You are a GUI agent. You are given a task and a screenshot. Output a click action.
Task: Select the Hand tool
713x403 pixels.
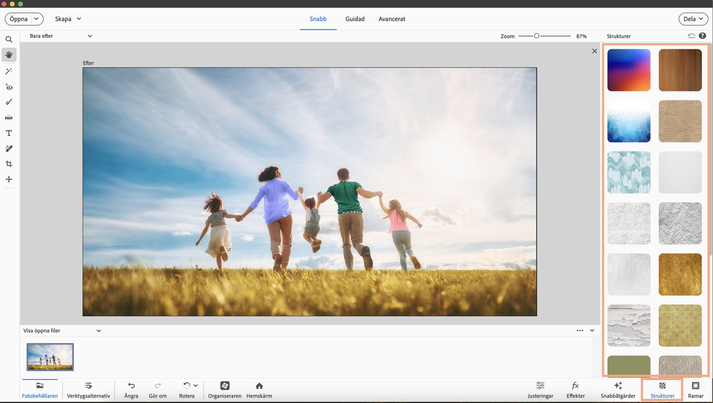(9, 55)
